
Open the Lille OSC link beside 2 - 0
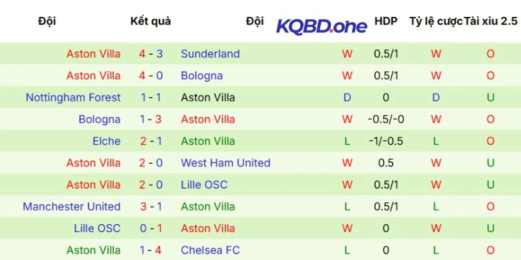click(x=204, y=185)
